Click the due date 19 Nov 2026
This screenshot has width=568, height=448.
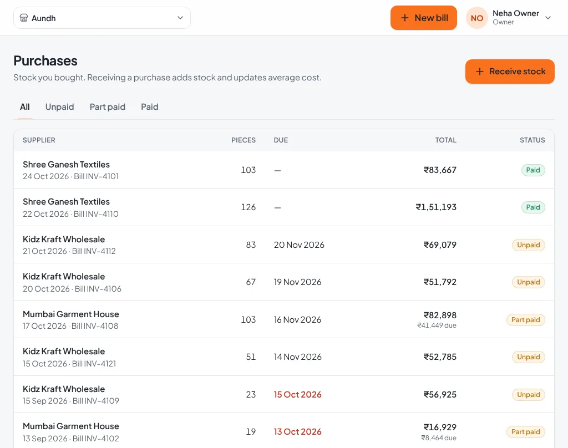(297, 282)
